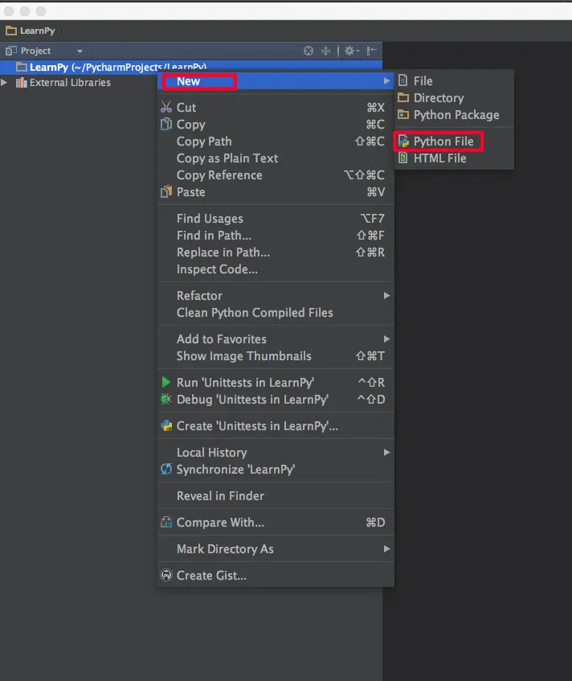572x681 pixels.
Task: Expand the Refactor submenu arrow
Action: 386,295
